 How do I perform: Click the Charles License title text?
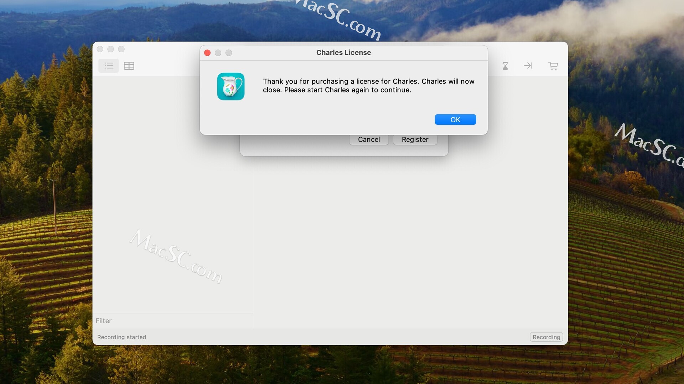click(x=343, y=53)
